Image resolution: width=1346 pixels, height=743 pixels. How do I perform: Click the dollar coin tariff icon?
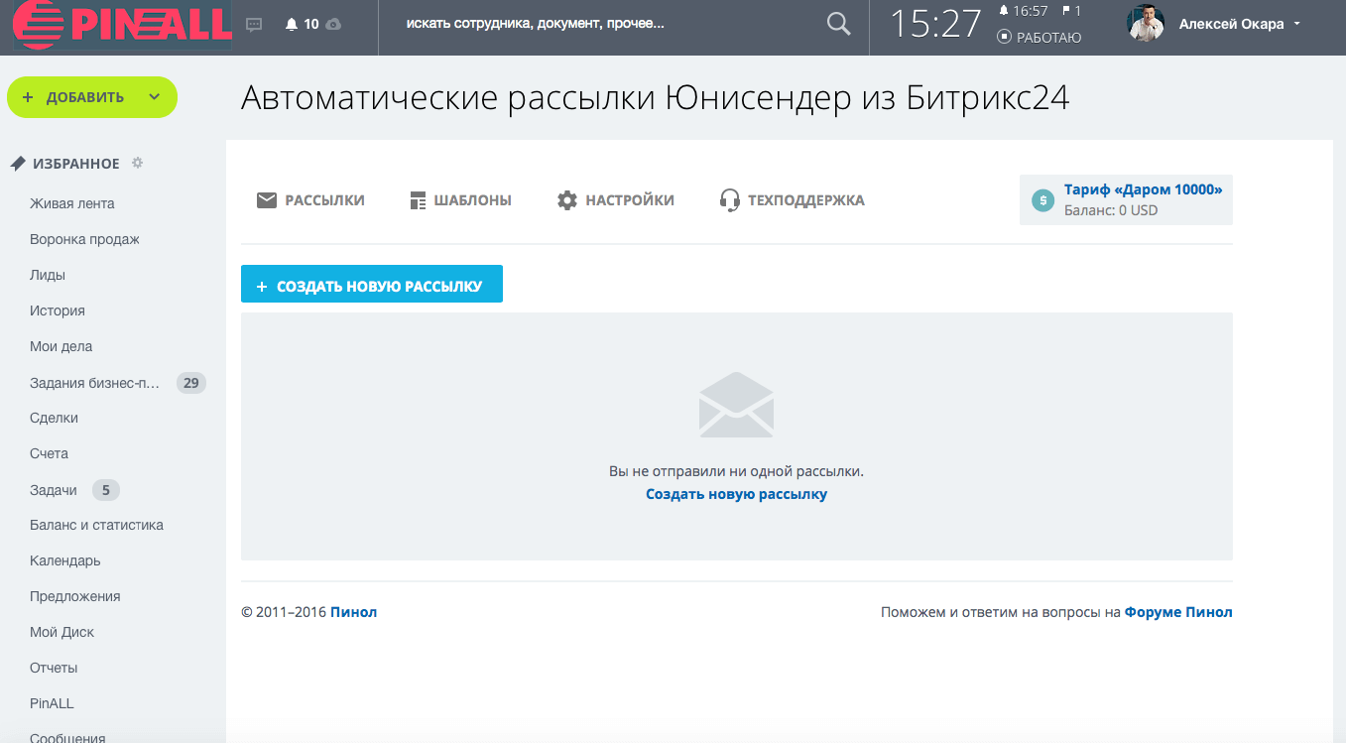point(1042,200)
